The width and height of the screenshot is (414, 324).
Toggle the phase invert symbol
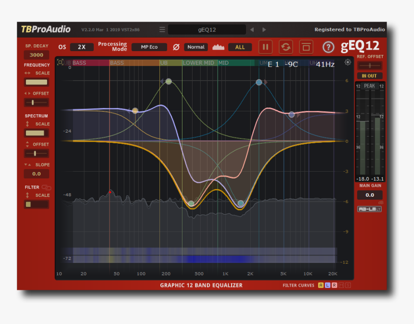(176, 47)
